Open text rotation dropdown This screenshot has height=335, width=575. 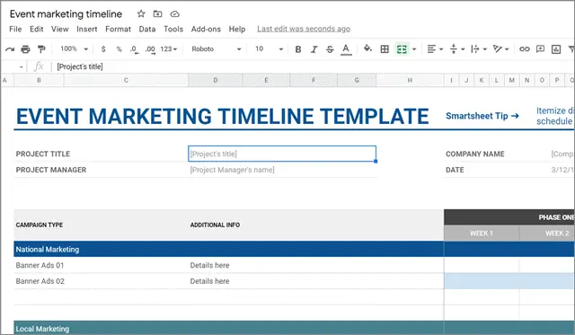(500, 49)
